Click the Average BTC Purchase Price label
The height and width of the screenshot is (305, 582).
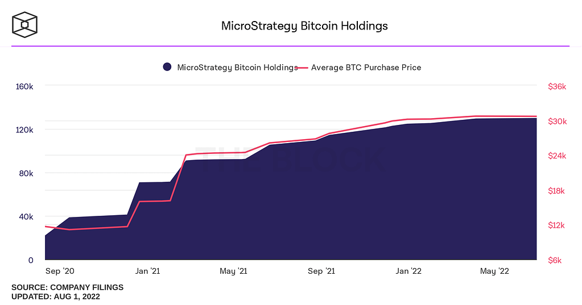click(366, 67)
